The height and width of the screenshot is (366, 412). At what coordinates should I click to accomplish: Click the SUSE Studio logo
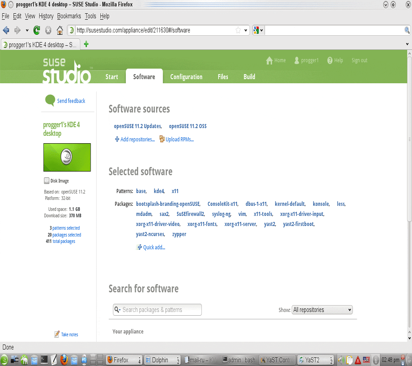[67, 70]
